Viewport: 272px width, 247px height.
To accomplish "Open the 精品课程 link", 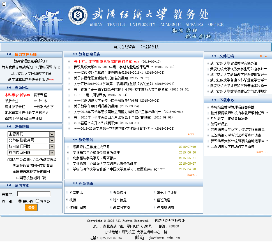I will tap(40, 95).
